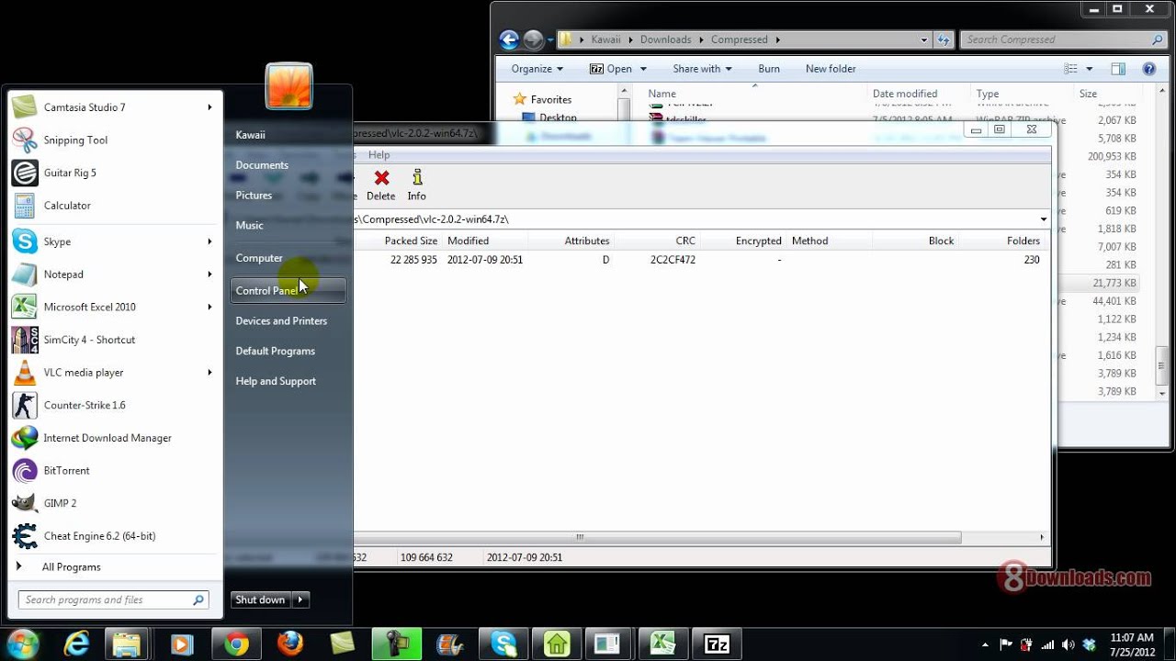This screenshot has height=661, width=1176.
Task: Open the 7-Zip Info toolbar icon
Action: click(x=416, y=185)
